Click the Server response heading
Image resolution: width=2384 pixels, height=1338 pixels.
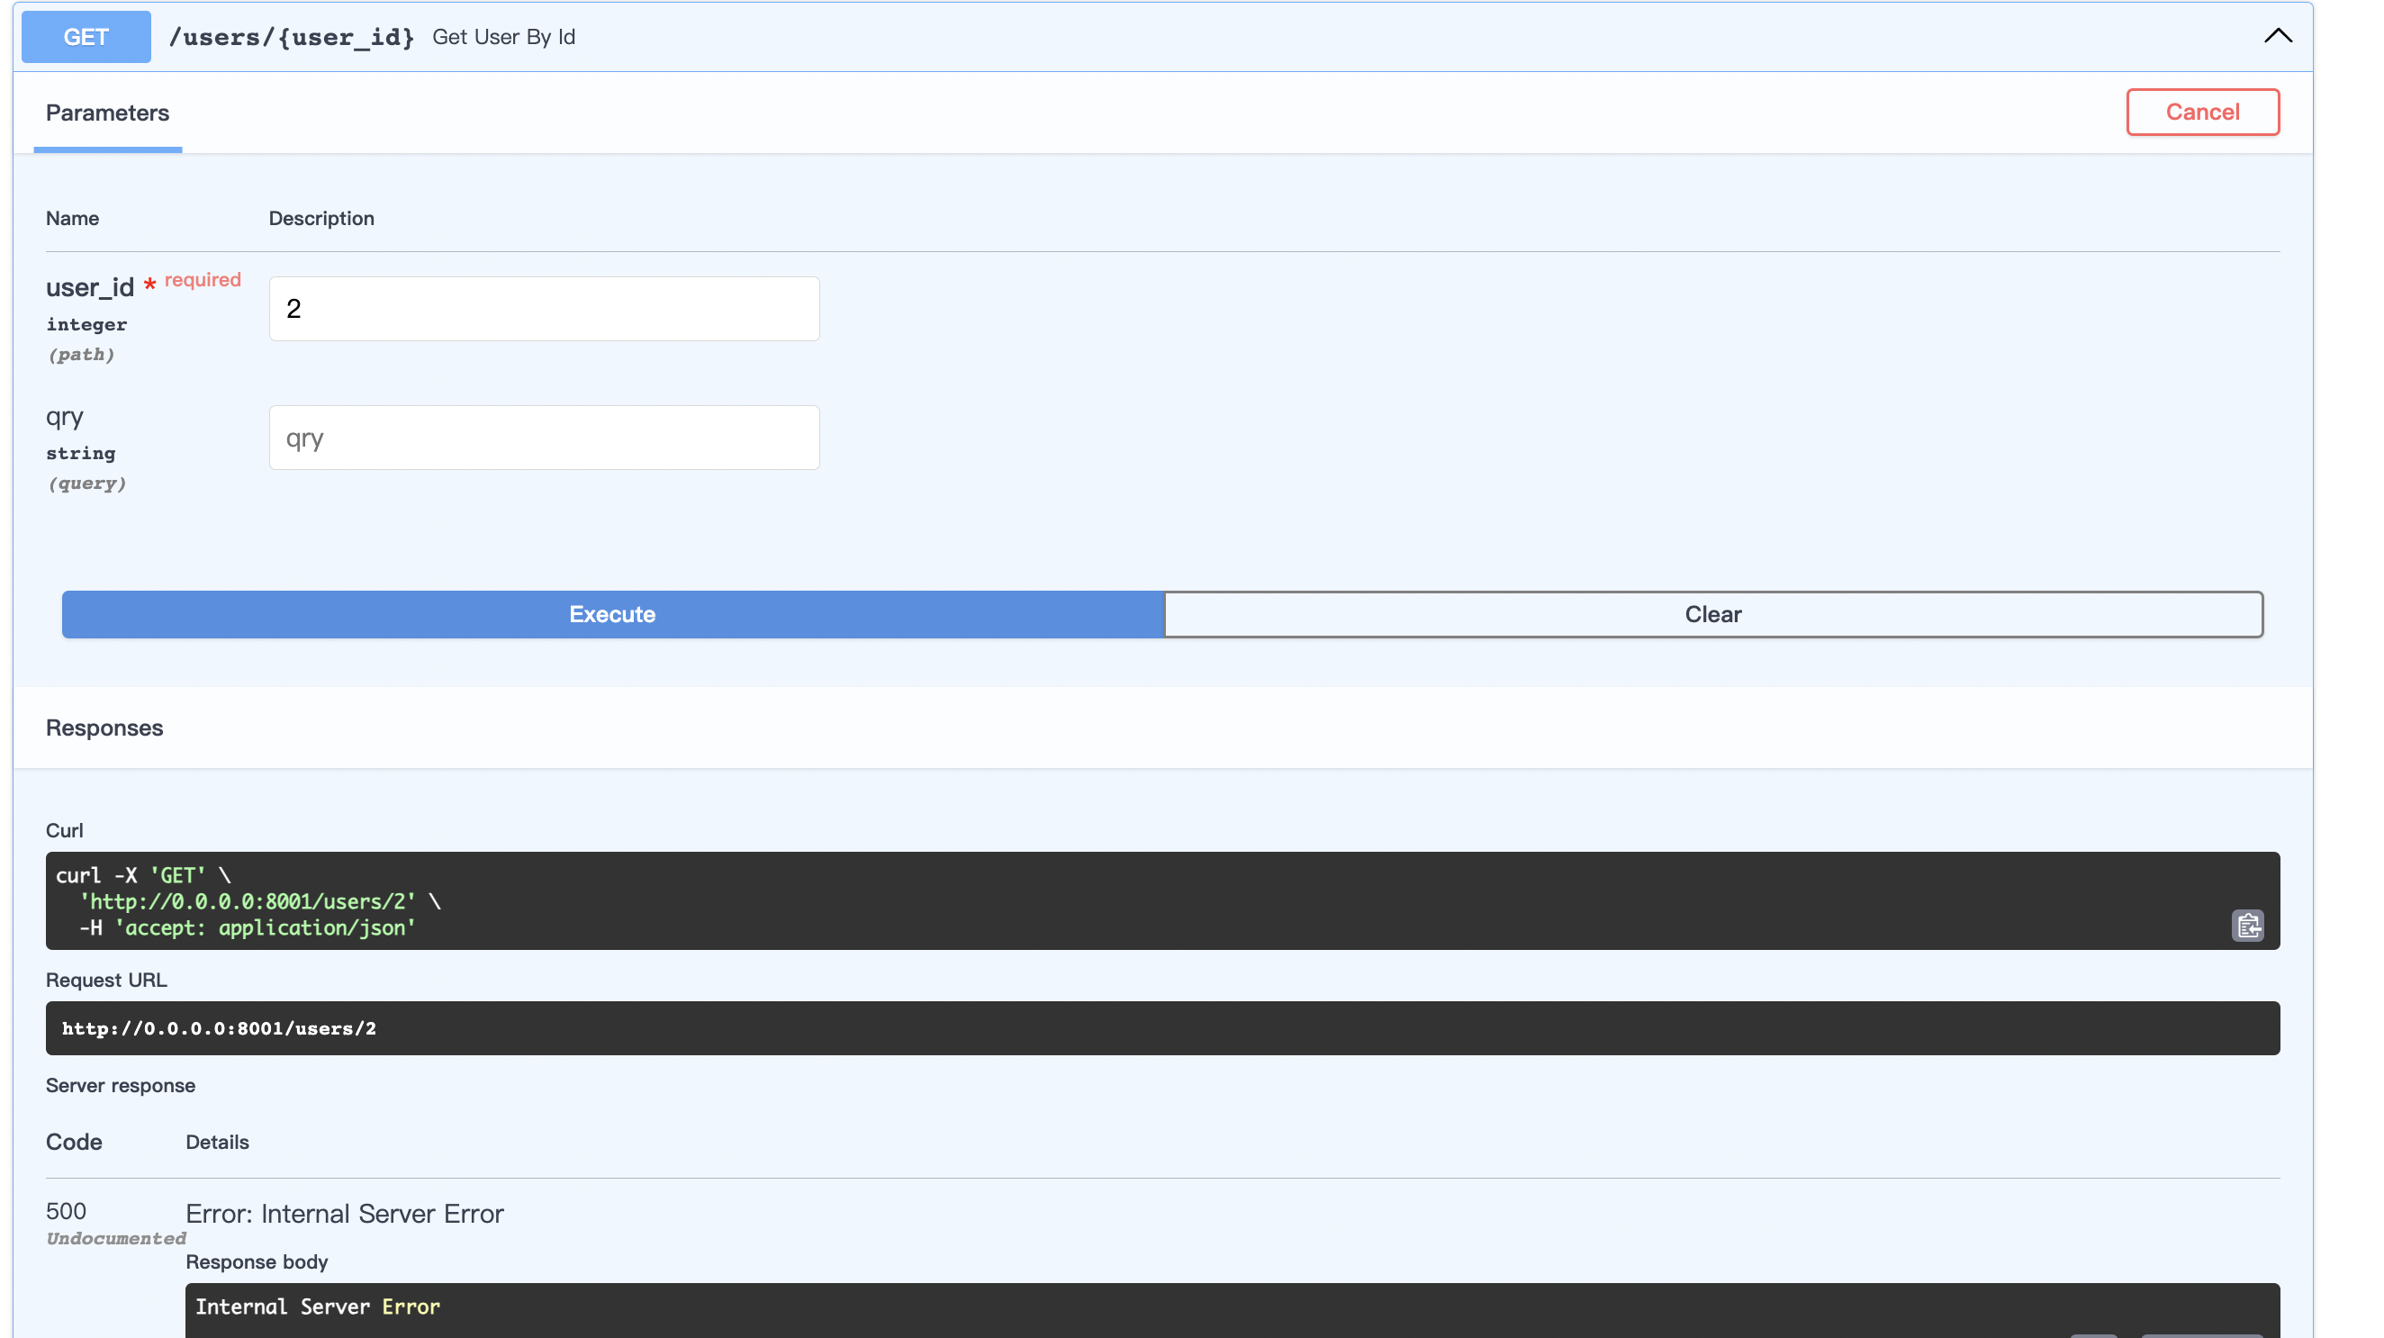tap(121, 1085)
